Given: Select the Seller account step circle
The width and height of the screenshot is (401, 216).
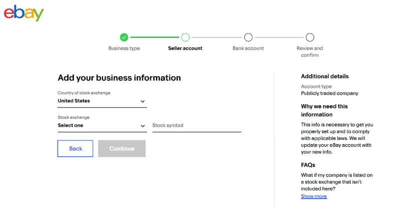Looking at the screenshot, I should pyautogui.click(x=185, y=37).
